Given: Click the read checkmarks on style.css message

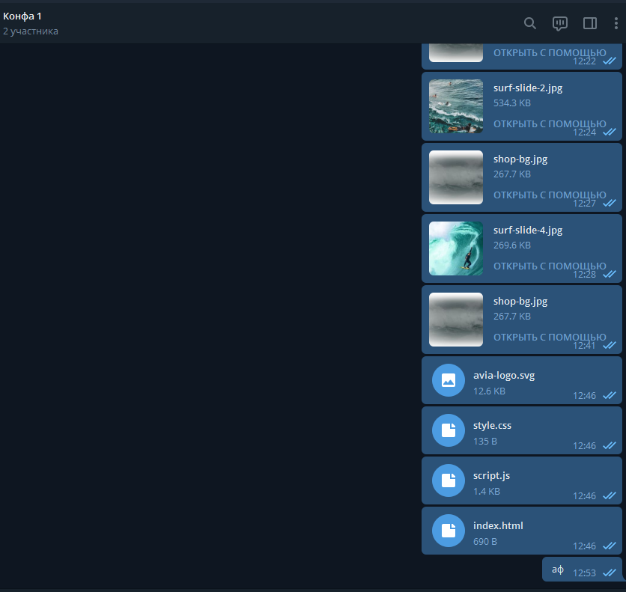Looking at the screenshot, I should [x=610, y=445].
